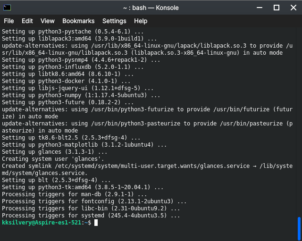302x241 pixels.
Task: Click the line 'Setting up python3-matplotlib'
Action: 84,145
